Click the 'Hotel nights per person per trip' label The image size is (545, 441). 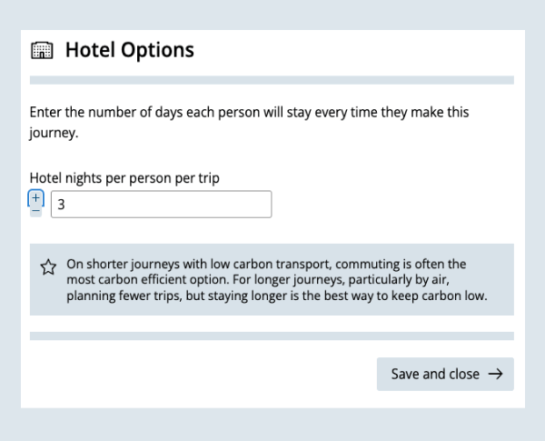point(124,178)
